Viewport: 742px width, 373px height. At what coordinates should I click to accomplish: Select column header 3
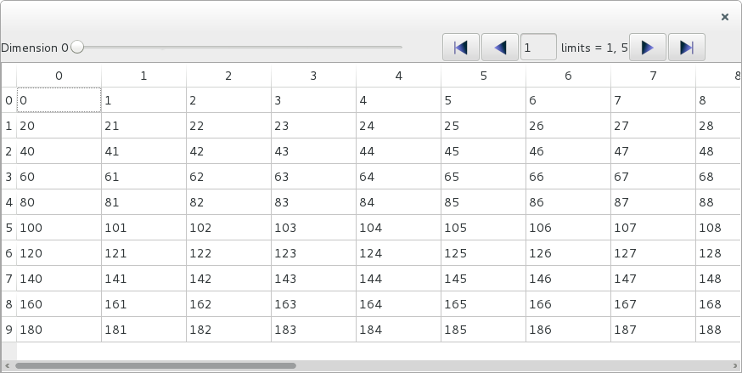tap(313, 76)
